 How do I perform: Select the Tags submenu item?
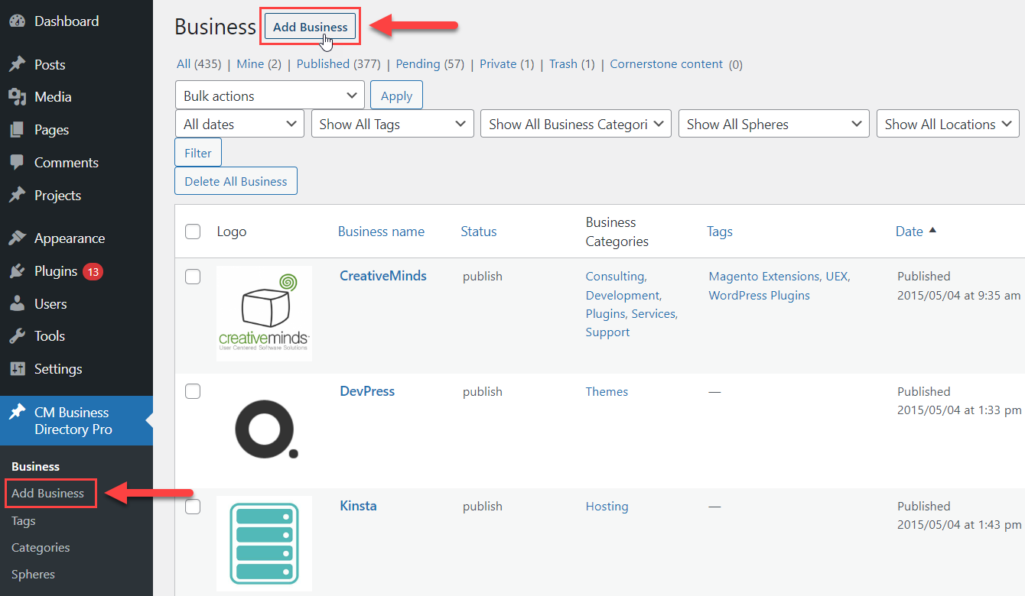point(24,521)
